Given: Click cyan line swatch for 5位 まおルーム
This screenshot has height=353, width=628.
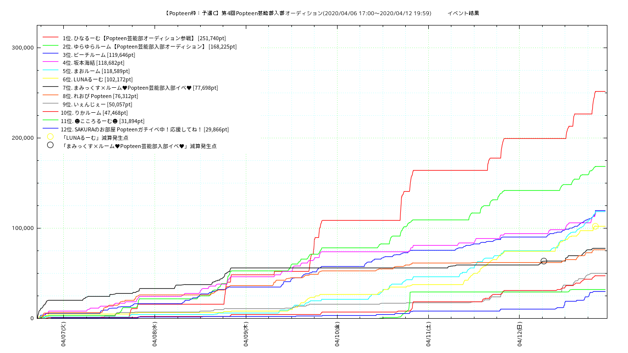Looking at the screenshot, I should coord(51,71).
